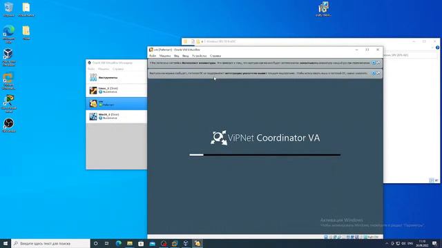Show hidden system tray icons
Viewport: 442px width, 248px height.
(x=387, y=243)
